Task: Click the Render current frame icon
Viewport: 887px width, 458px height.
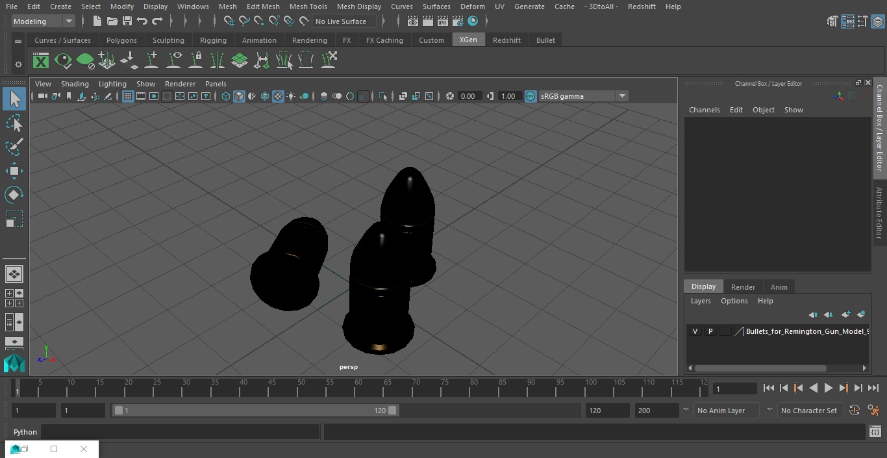Action: click(428, 21)
